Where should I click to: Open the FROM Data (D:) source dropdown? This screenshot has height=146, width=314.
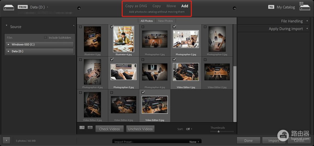click(39, 7)
